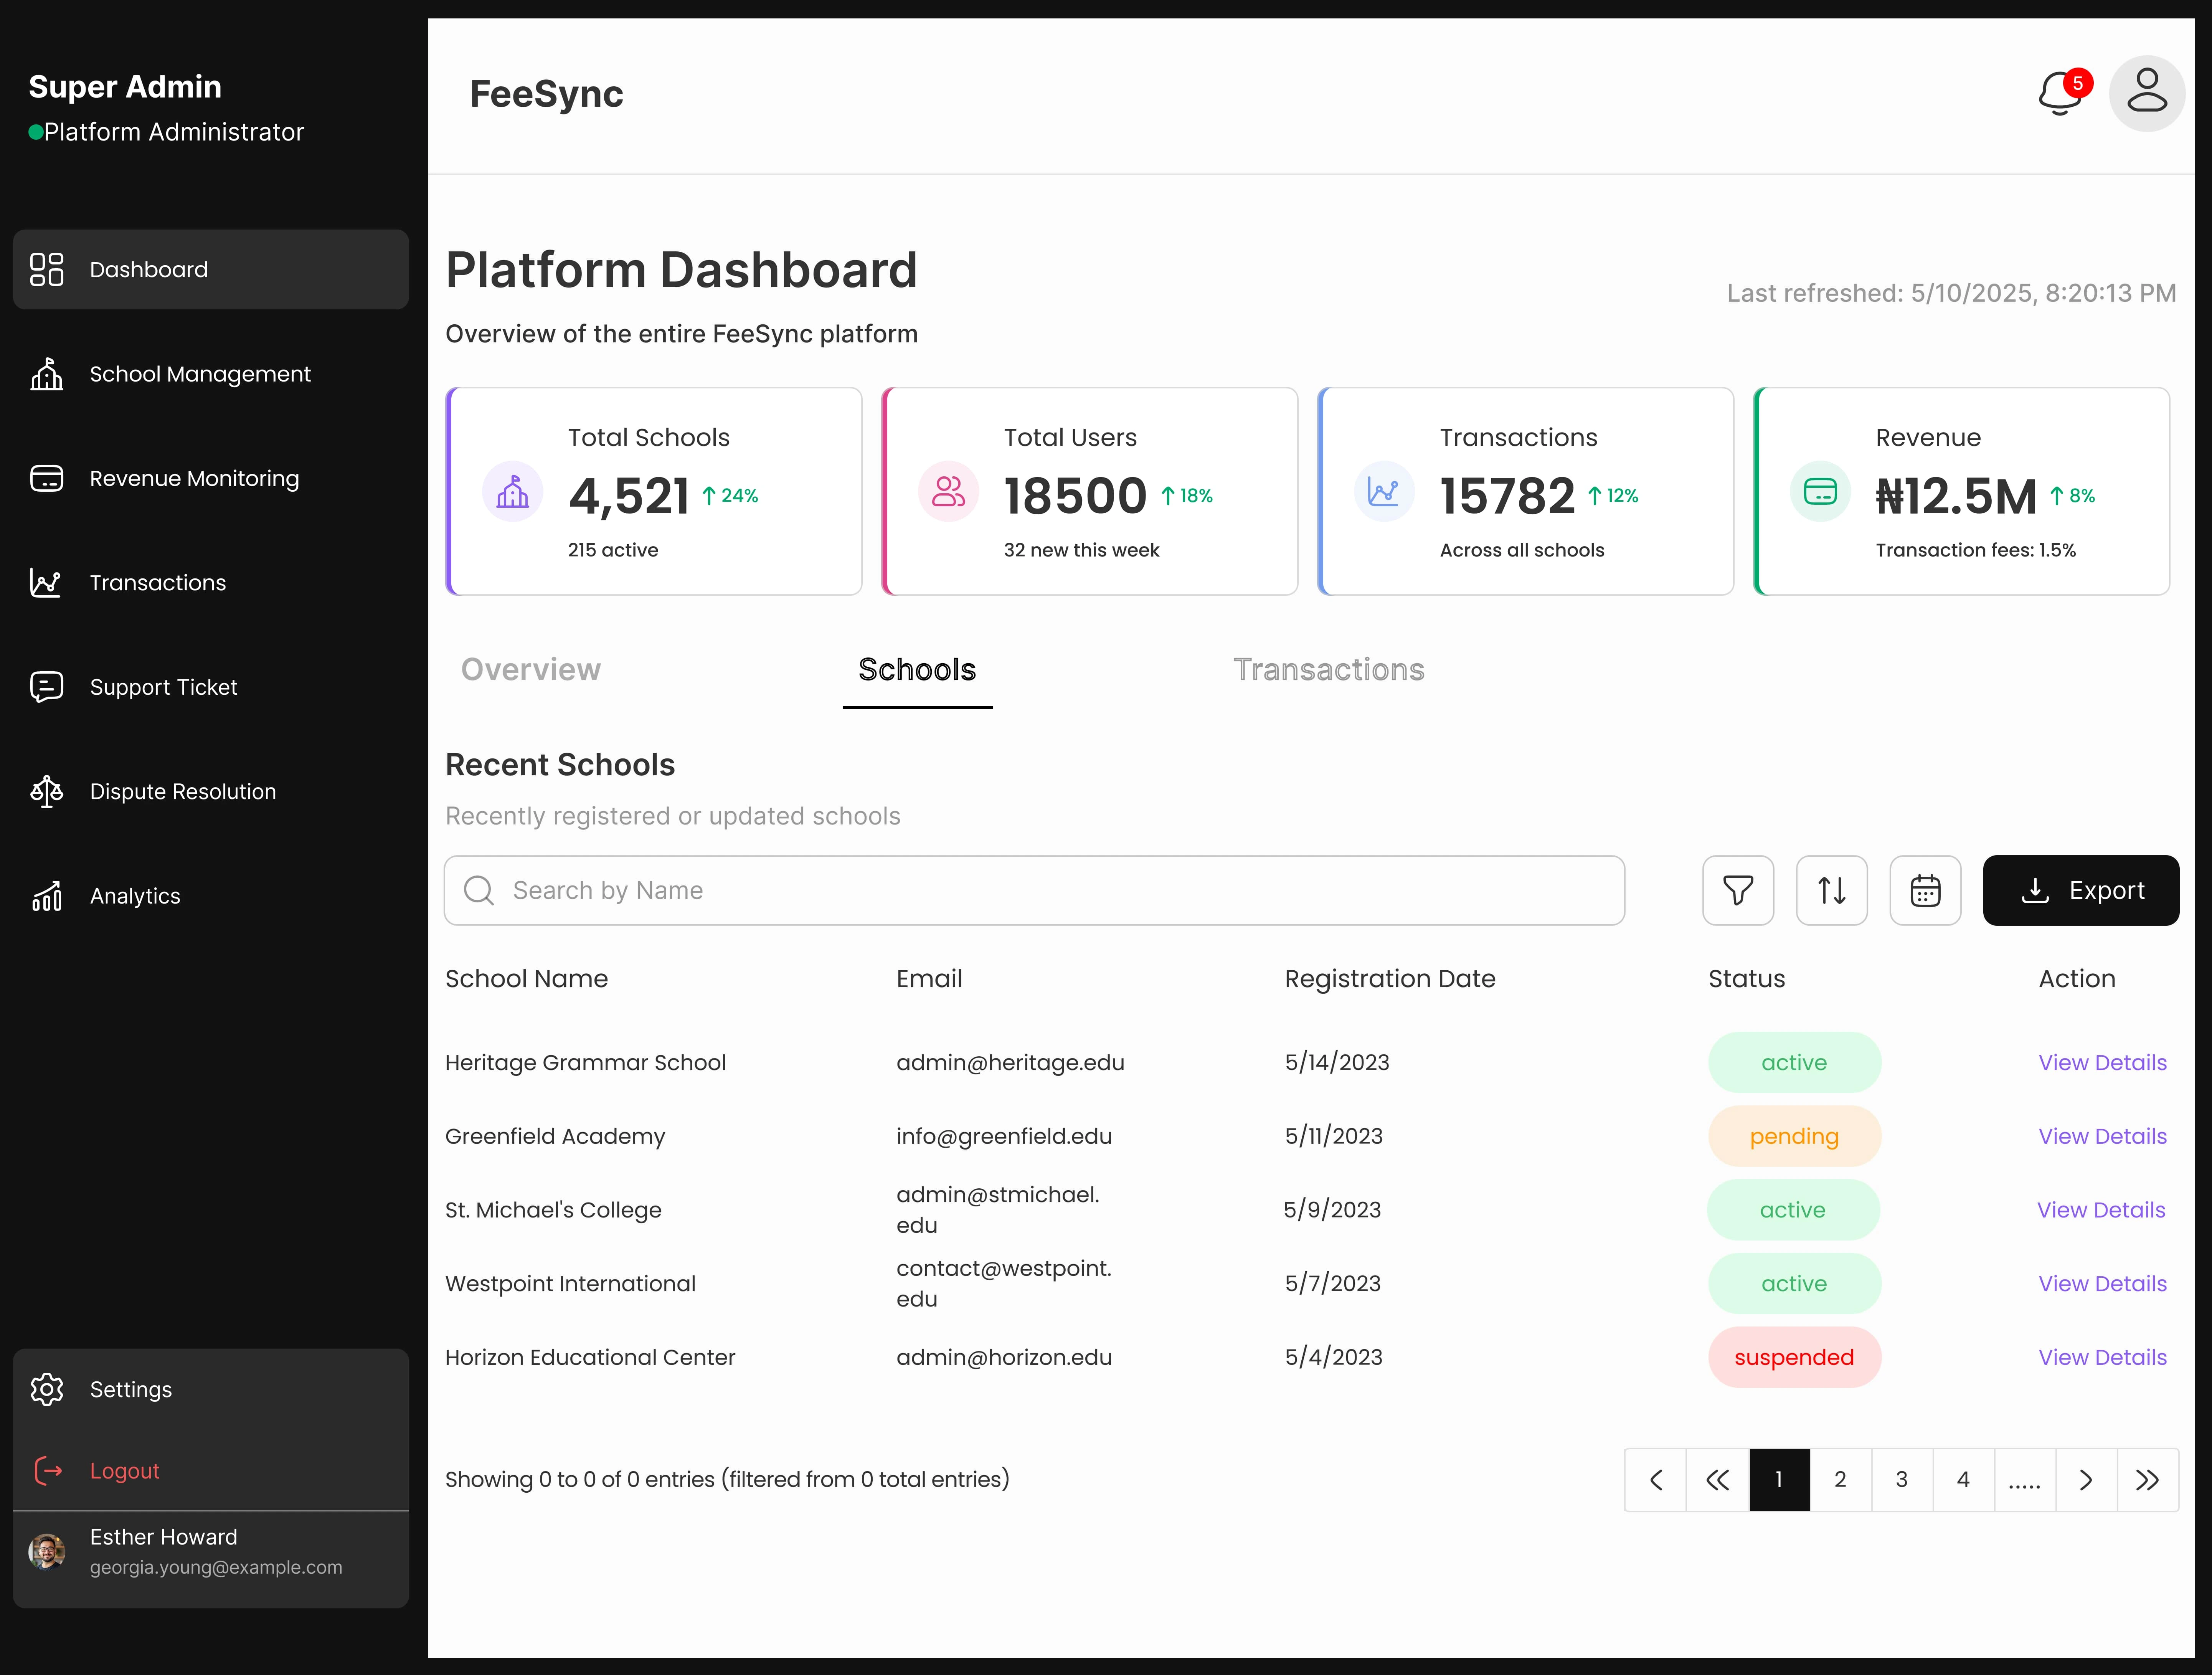Image resolution: width=2212 pixels, height=1675 pixels.
Task: Click the pending status badge for Greenfield
Action: tap(1794, 1136)
